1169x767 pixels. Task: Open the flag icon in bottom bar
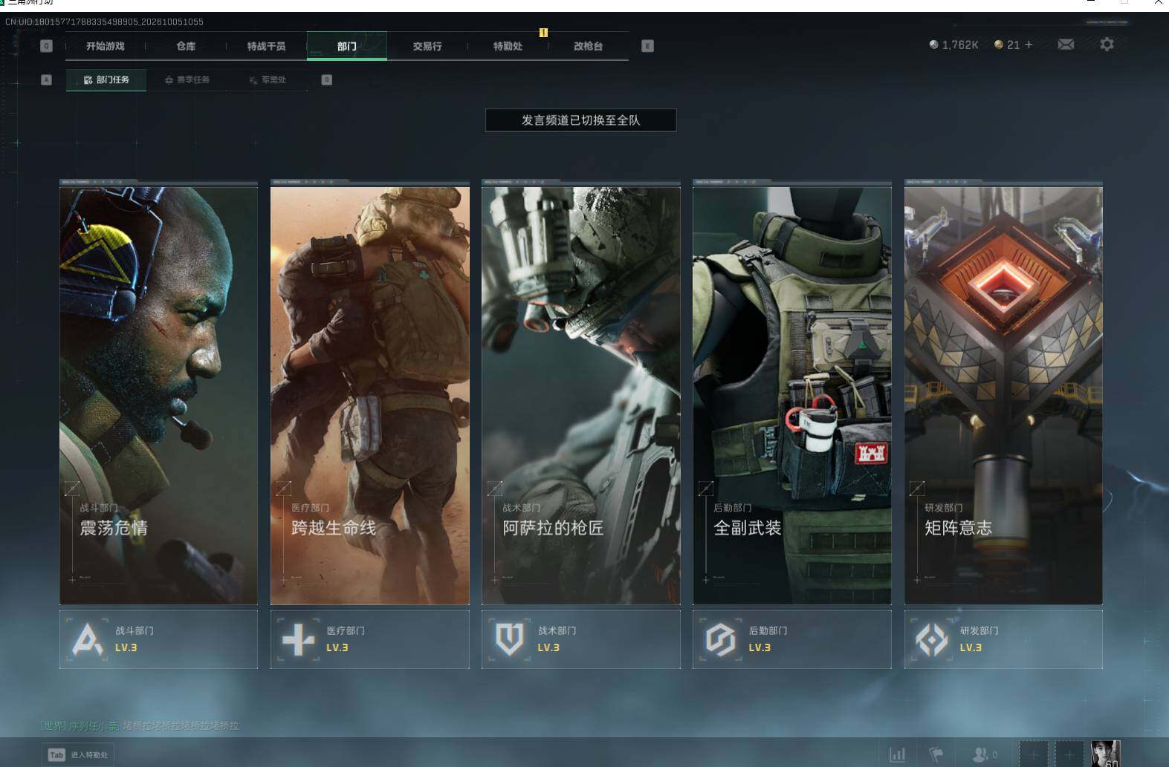(x=936, y=754)
